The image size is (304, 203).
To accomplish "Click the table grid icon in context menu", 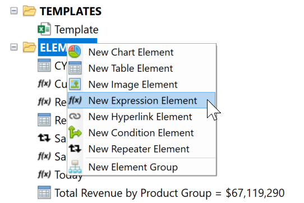I will (75, 68).
